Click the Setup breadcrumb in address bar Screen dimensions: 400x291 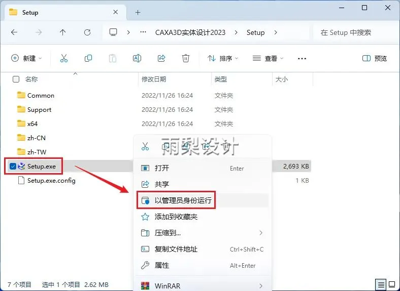tap(255, 32)
